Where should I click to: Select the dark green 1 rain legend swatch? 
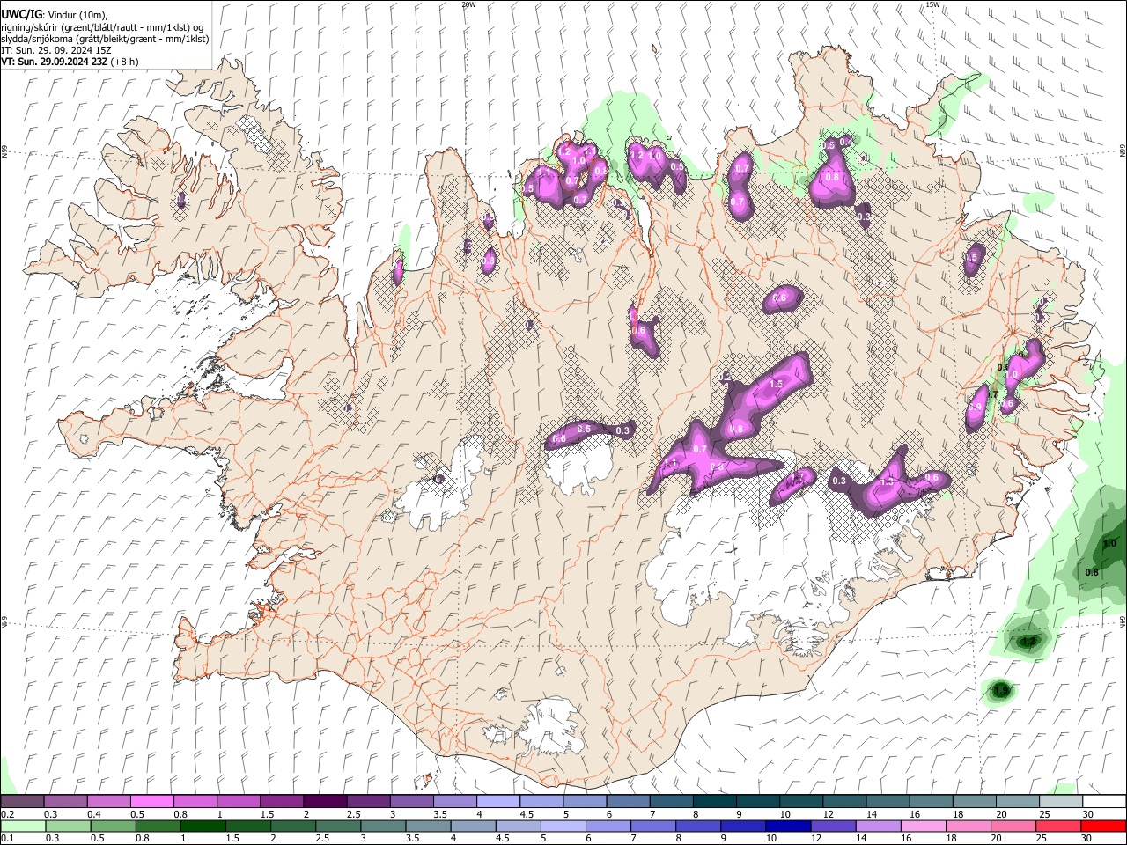[203, 826]
